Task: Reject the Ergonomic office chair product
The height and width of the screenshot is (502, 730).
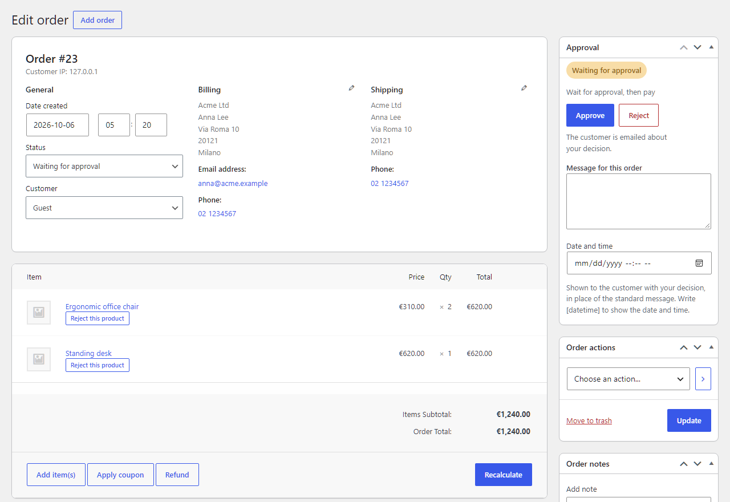Action: point(98,318)
